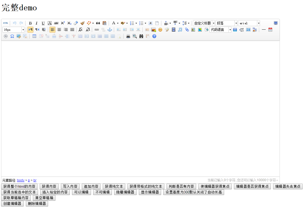Click the 清空草稿箱 button

[x=44, y=198]
